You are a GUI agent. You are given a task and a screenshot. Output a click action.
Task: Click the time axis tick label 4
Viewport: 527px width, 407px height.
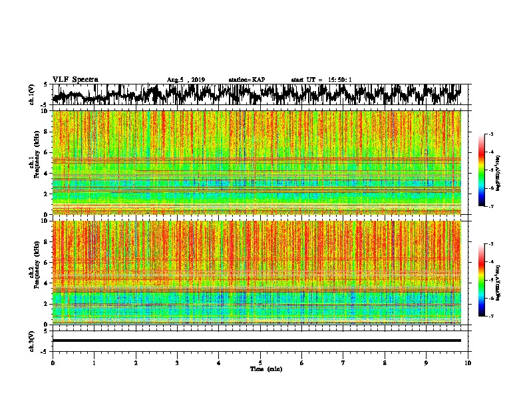pyautogui.click(x=218, y=363)
